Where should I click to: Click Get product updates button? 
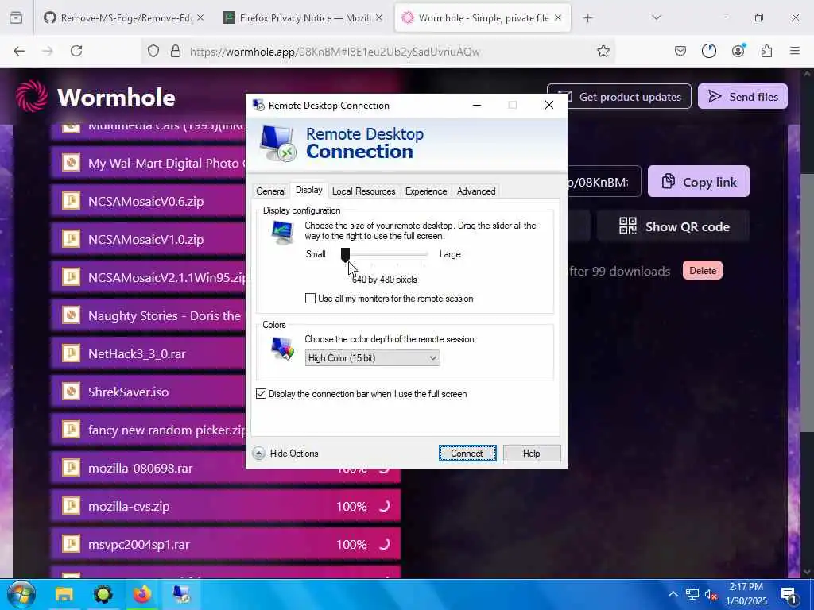(630, 96)
